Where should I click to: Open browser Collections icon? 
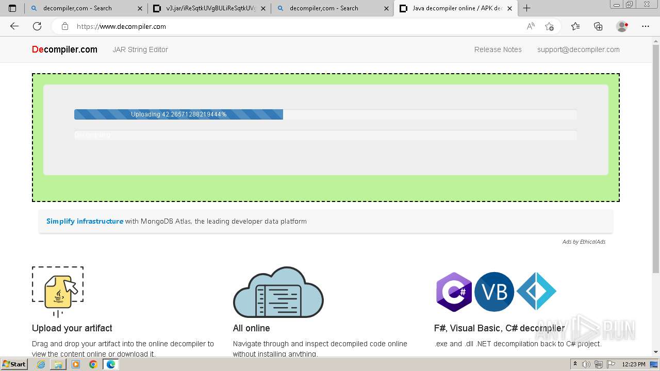[x=598, y=26]
